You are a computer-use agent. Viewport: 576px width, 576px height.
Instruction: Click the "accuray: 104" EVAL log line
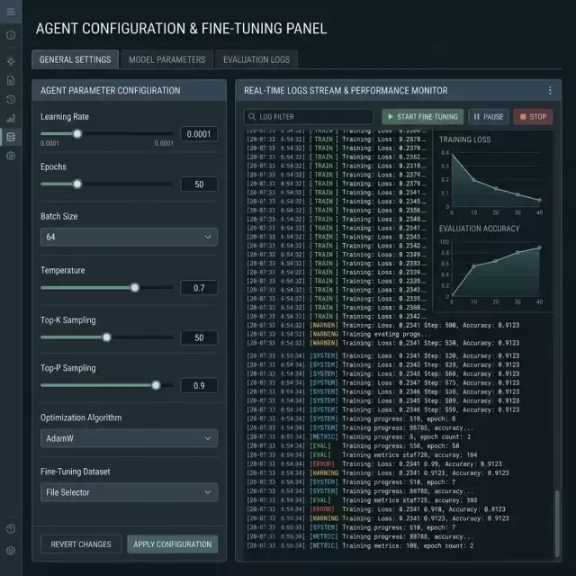pyautogui.click(x=362, y=454)
